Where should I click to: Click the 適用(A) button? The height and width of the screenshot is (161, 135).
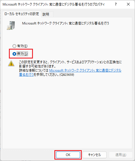click(x=120, y=155)
